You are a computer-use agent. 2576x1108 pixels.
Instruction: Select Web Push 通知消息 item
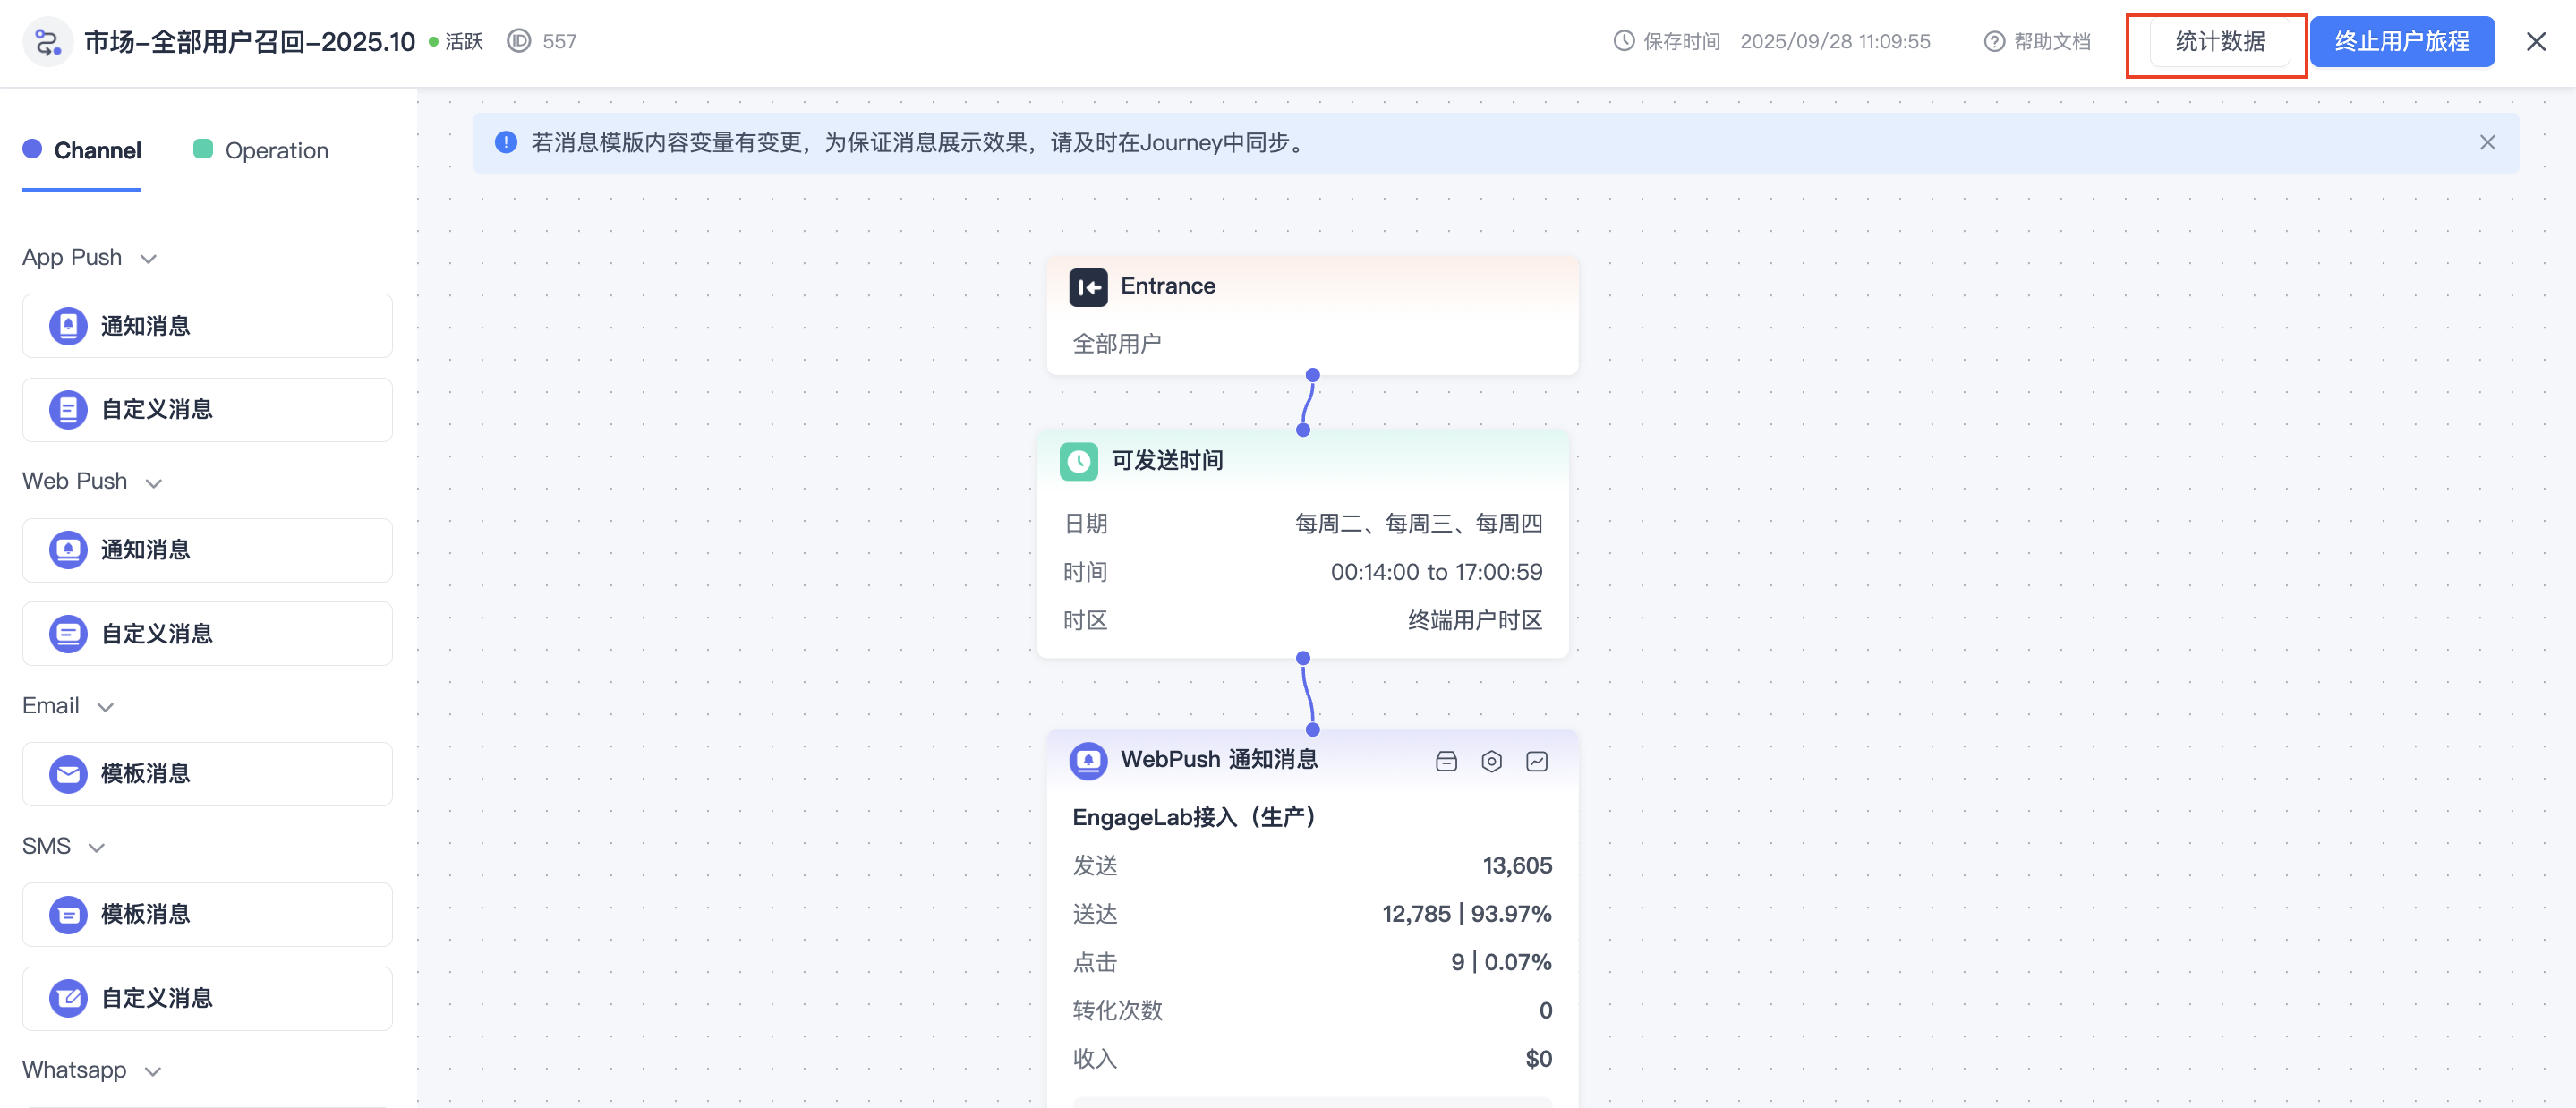click(x=207, y=549)
